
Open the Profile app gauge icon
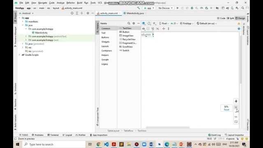[202, 8]
